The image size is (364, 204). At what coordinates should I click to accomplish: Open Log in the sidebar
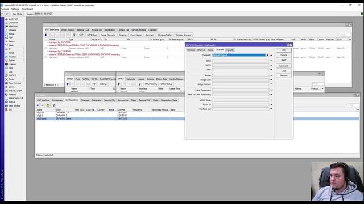(x=10, y=72)
